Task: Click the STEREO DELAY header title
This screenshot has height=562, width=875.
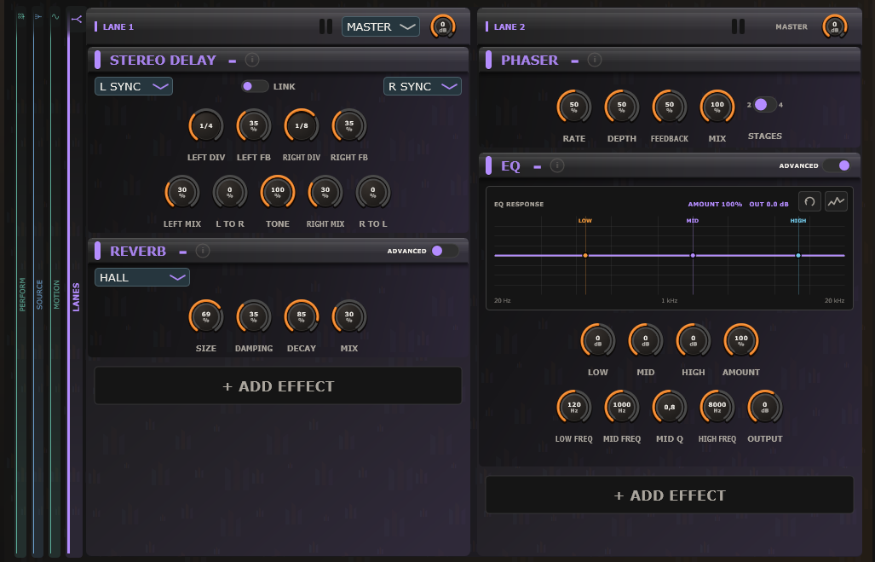Action: (163, 61)
